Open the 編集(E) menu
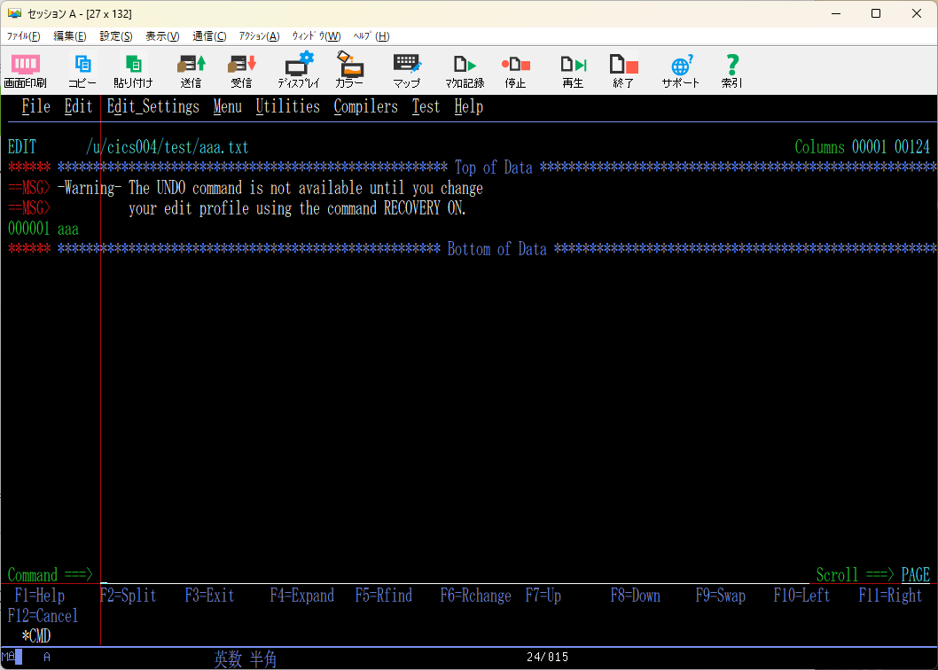 pos(69,36)
